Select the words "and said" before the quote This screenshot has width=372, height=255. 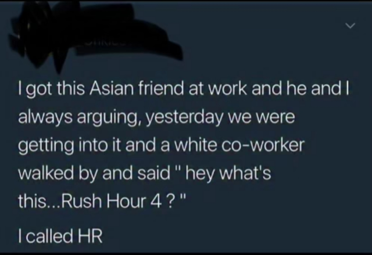[136, 174]
